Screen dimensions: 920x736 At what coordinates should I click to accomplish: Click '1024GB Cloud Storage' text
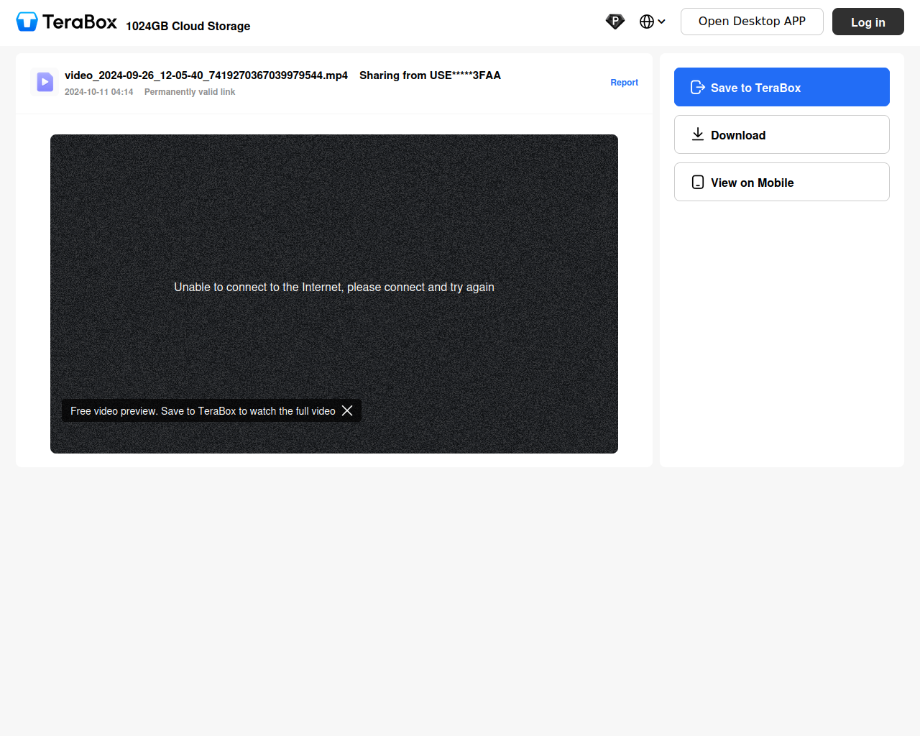click(188, 26)
